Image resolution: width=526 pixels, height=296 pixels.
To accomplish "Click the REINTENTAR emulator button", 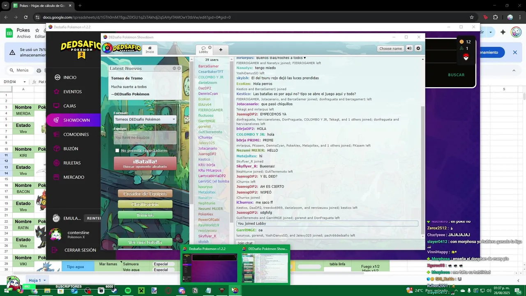I will (93, 218).
